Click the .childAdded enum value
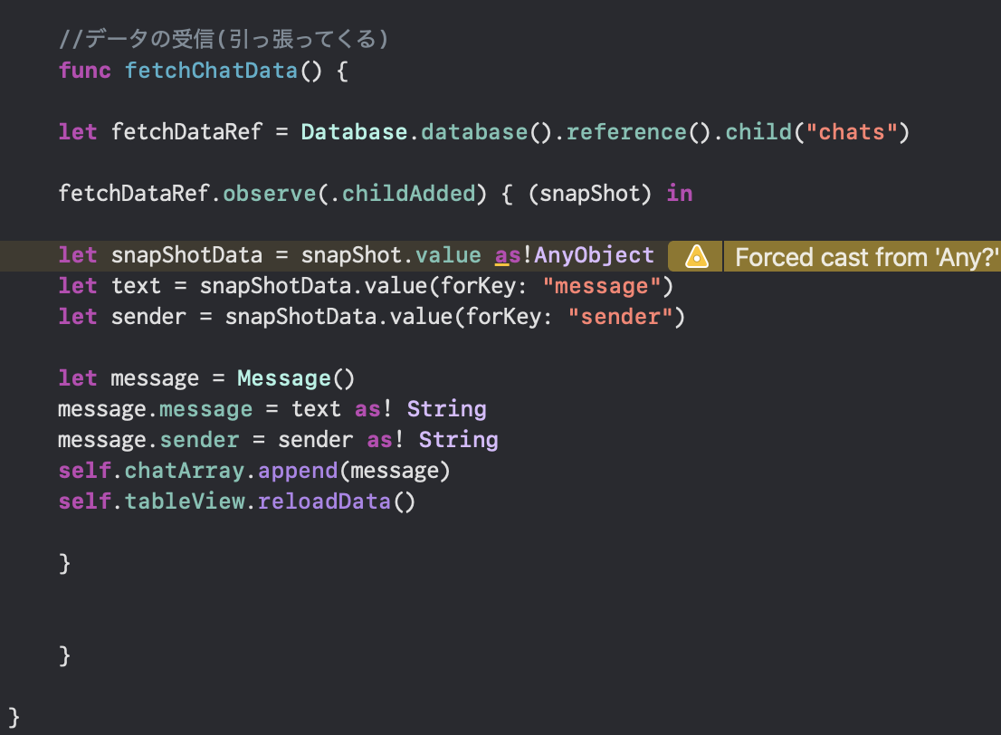Viewport: 1001px width, 735px height. [404, 194]
